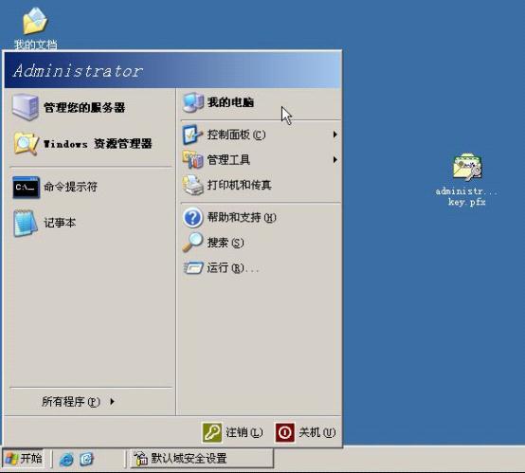The width and height of the screenshot is (525, 473).
Task: Select the administr...key.pfx file name label
Action: (x=467, y=196)
